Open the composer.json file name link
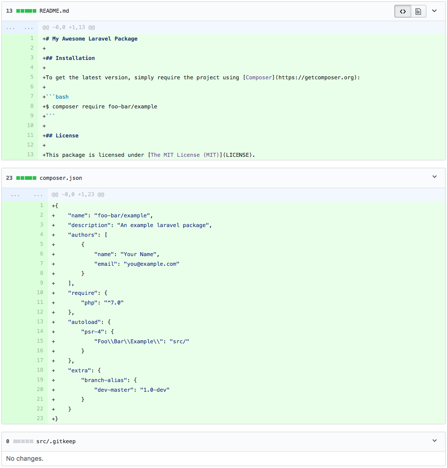Image resolution: width=447 pixels, height=468 pixels. tap(61, 178)
